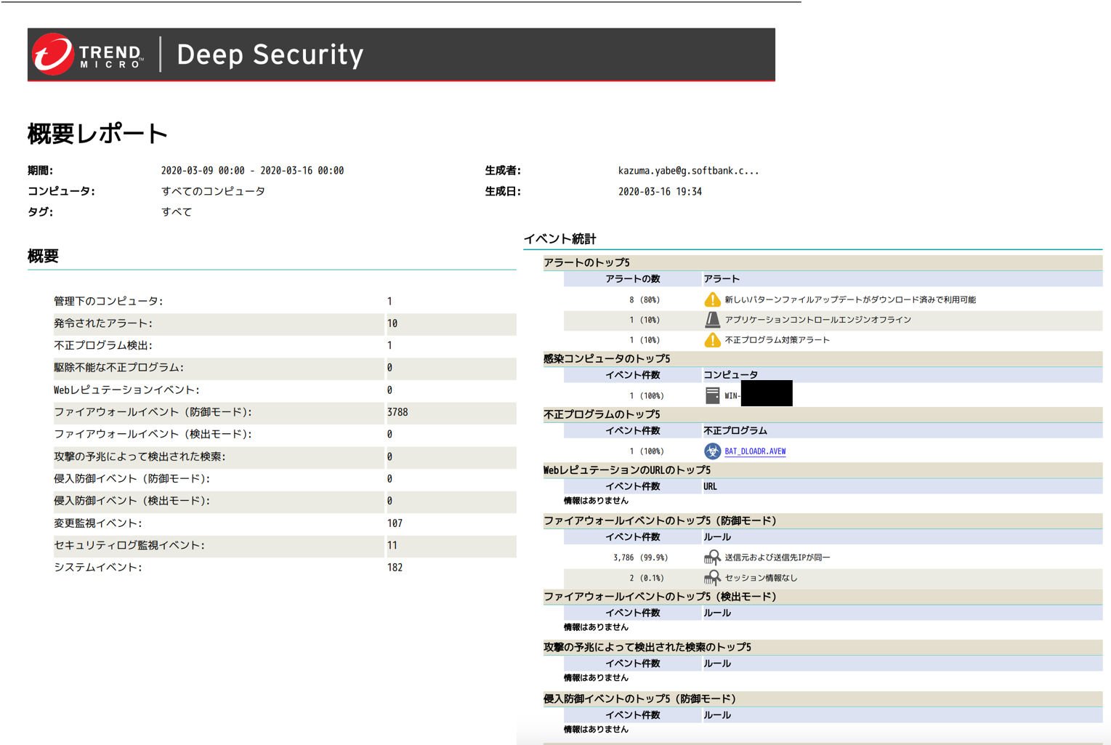Viewport: 1111px width, 745px height.
Task: Click the 8 (80%) alert count
Action: (645, 299)
